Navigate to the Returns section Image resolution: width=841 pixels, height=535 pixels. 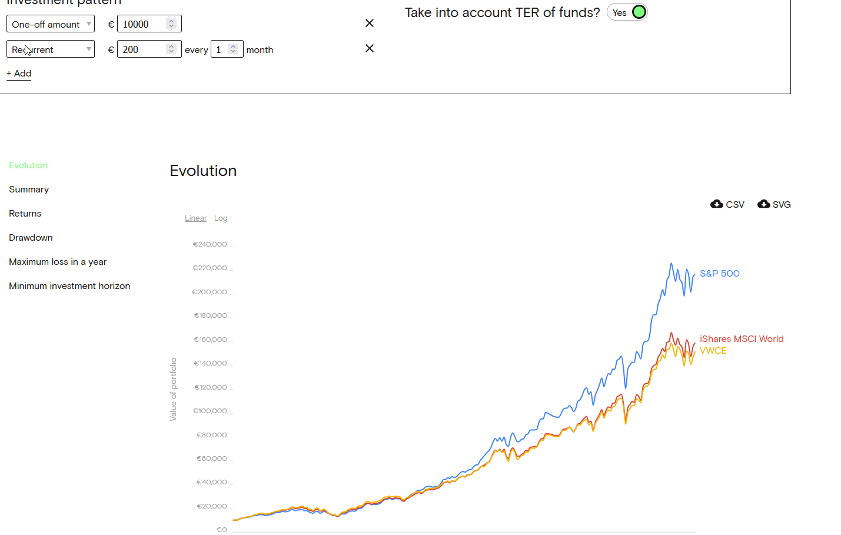25,214
